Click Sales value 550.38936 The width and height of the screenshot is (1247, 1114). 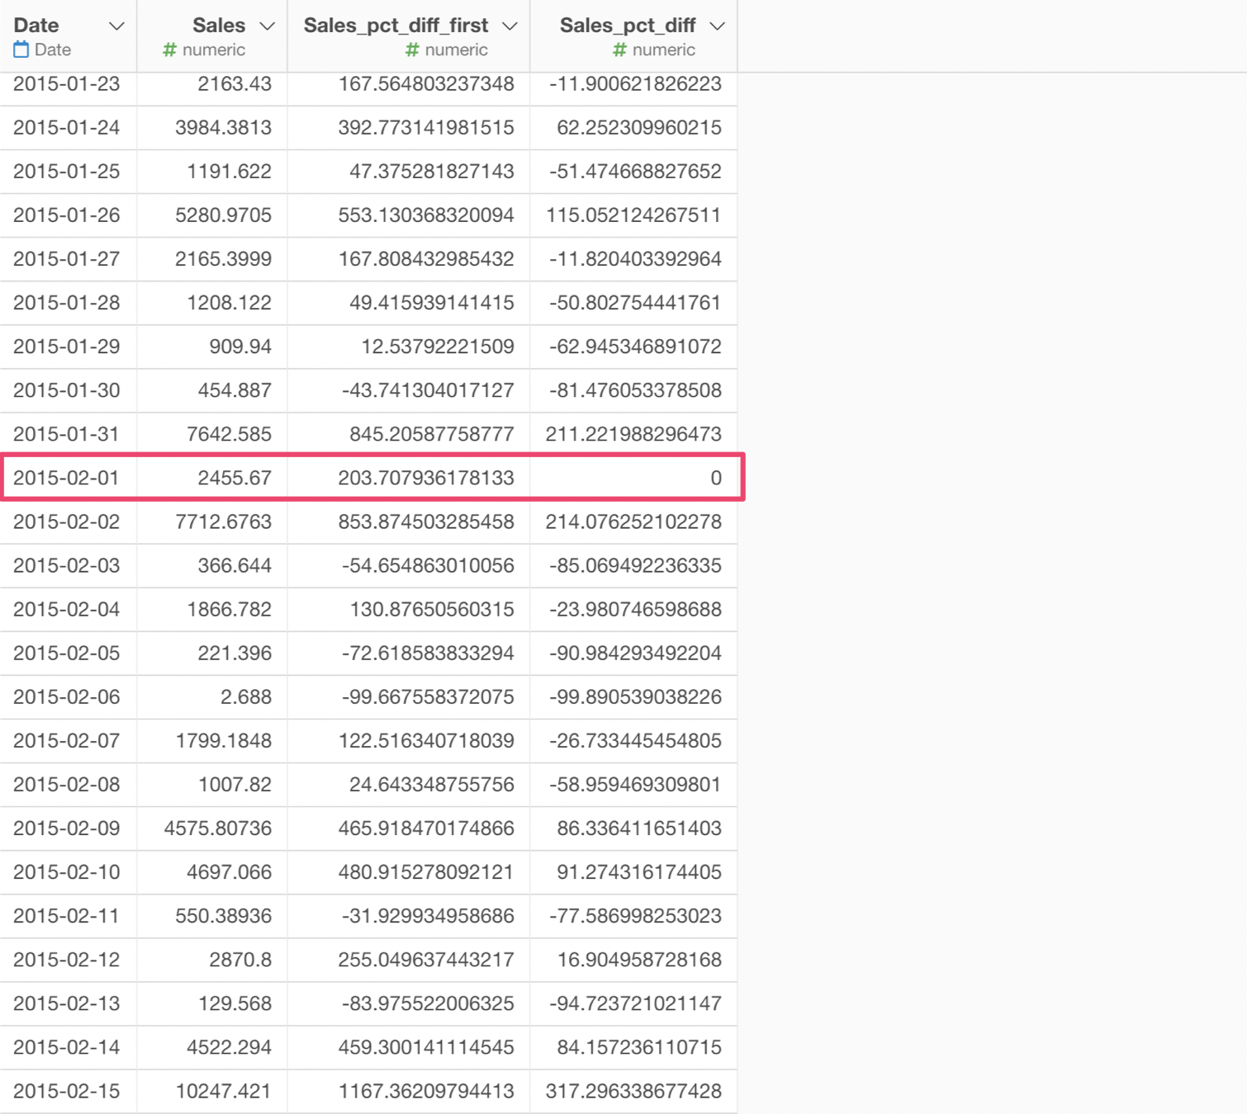(x=223, y=915)
